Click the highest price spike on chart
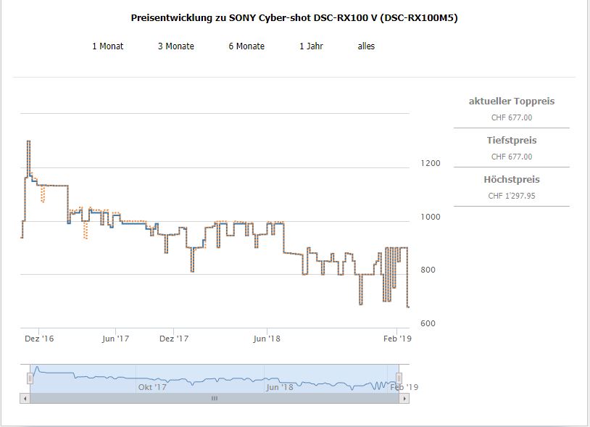Image resolution: width=590 pixels, height=427 pixels. (x=28, y=142)
